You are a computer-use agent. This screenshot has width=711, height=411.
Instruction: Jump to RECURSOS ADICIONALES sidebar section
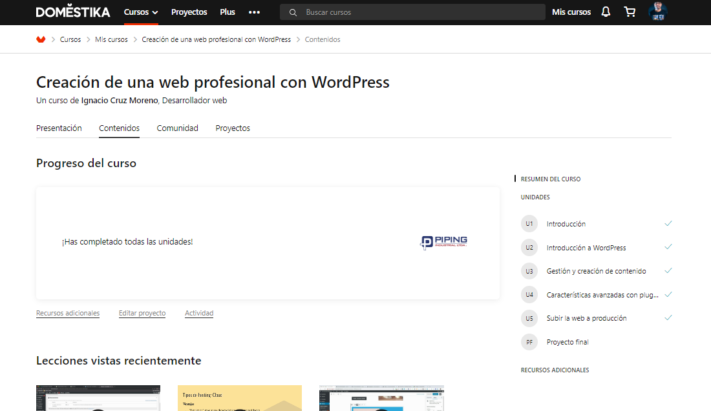[x=555, y=370]
